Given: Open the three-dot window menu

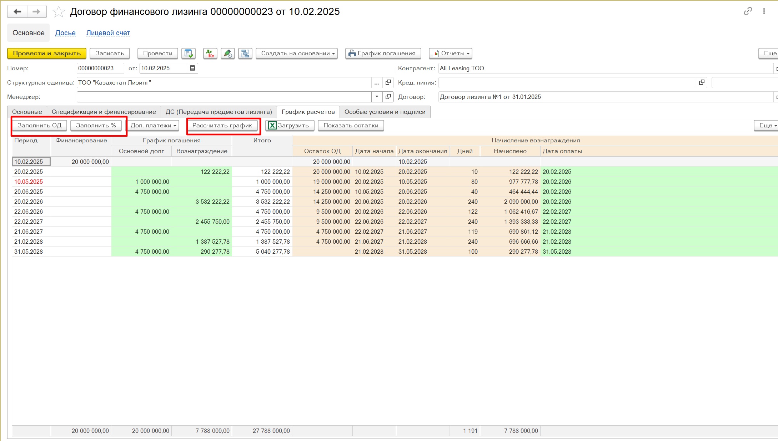Looking at the screenshot, I should 764,11.
